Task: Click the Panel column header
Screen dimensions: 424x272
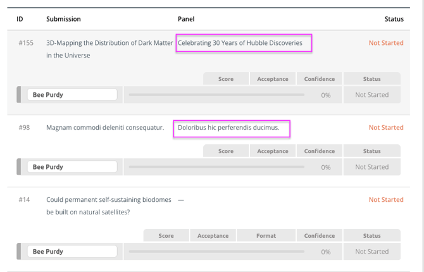Action: pyautogui.click(x=186, y=19)
